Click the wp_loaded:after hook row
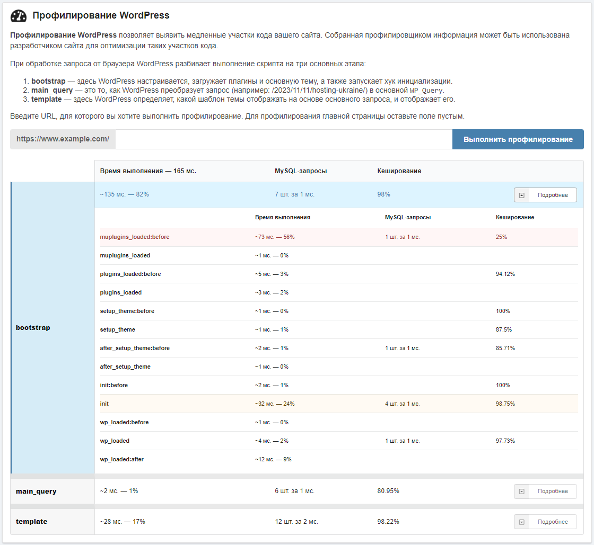The height and width of the screenshot is (545, 594). pyautogui.click(x=122, y=459)
